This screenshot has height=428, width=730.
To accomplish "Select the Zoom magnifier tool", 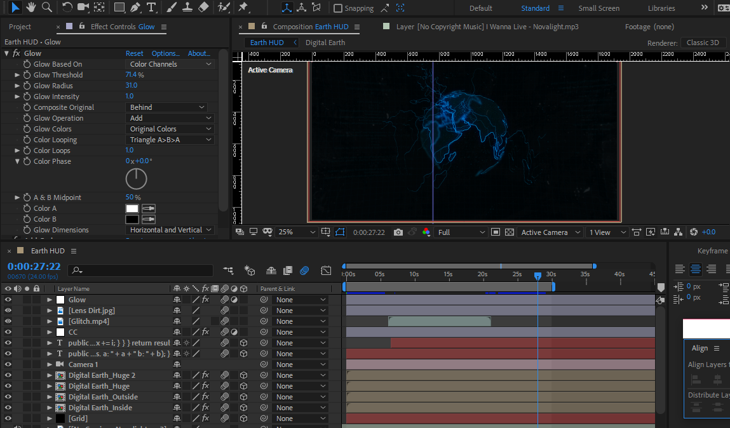I will [x=46, y=7].
